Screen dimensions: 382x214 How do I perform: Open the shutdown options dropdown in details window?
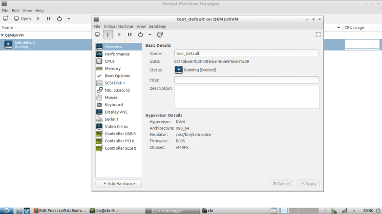(150, 35)
